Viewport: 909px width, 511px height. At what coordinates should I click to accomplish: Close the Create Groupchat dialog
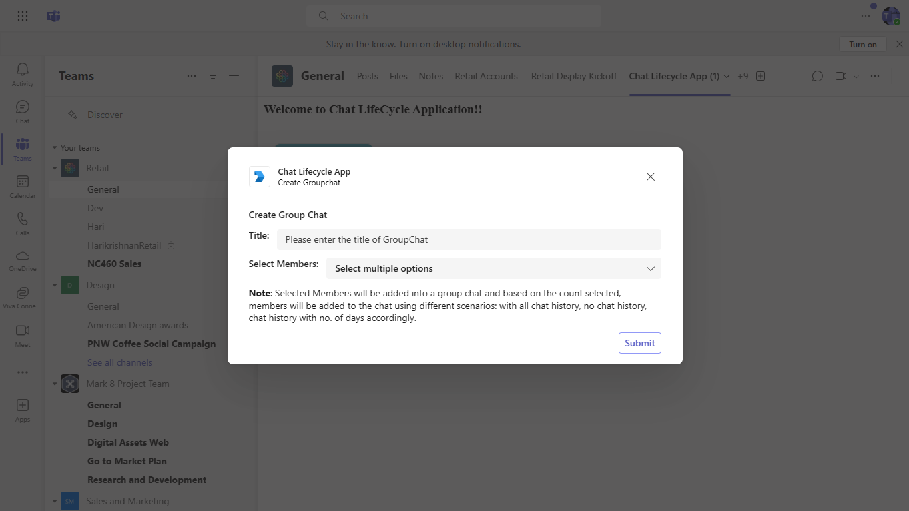[x=651, y=177]
